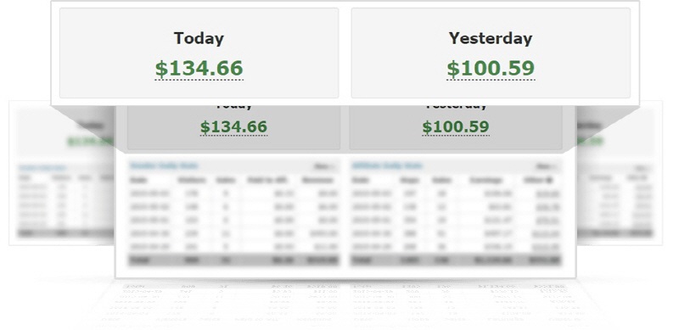Open the blurred Affiliate Daily Stats link
The image size is (679, 330).
(387, 165)
